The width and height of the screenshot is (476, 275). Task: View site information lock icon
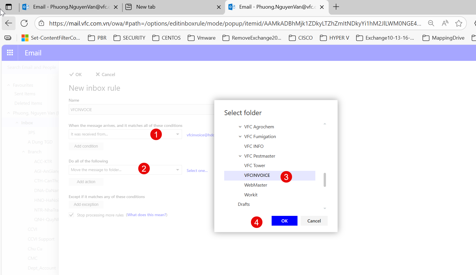click(x=41, y=23)
